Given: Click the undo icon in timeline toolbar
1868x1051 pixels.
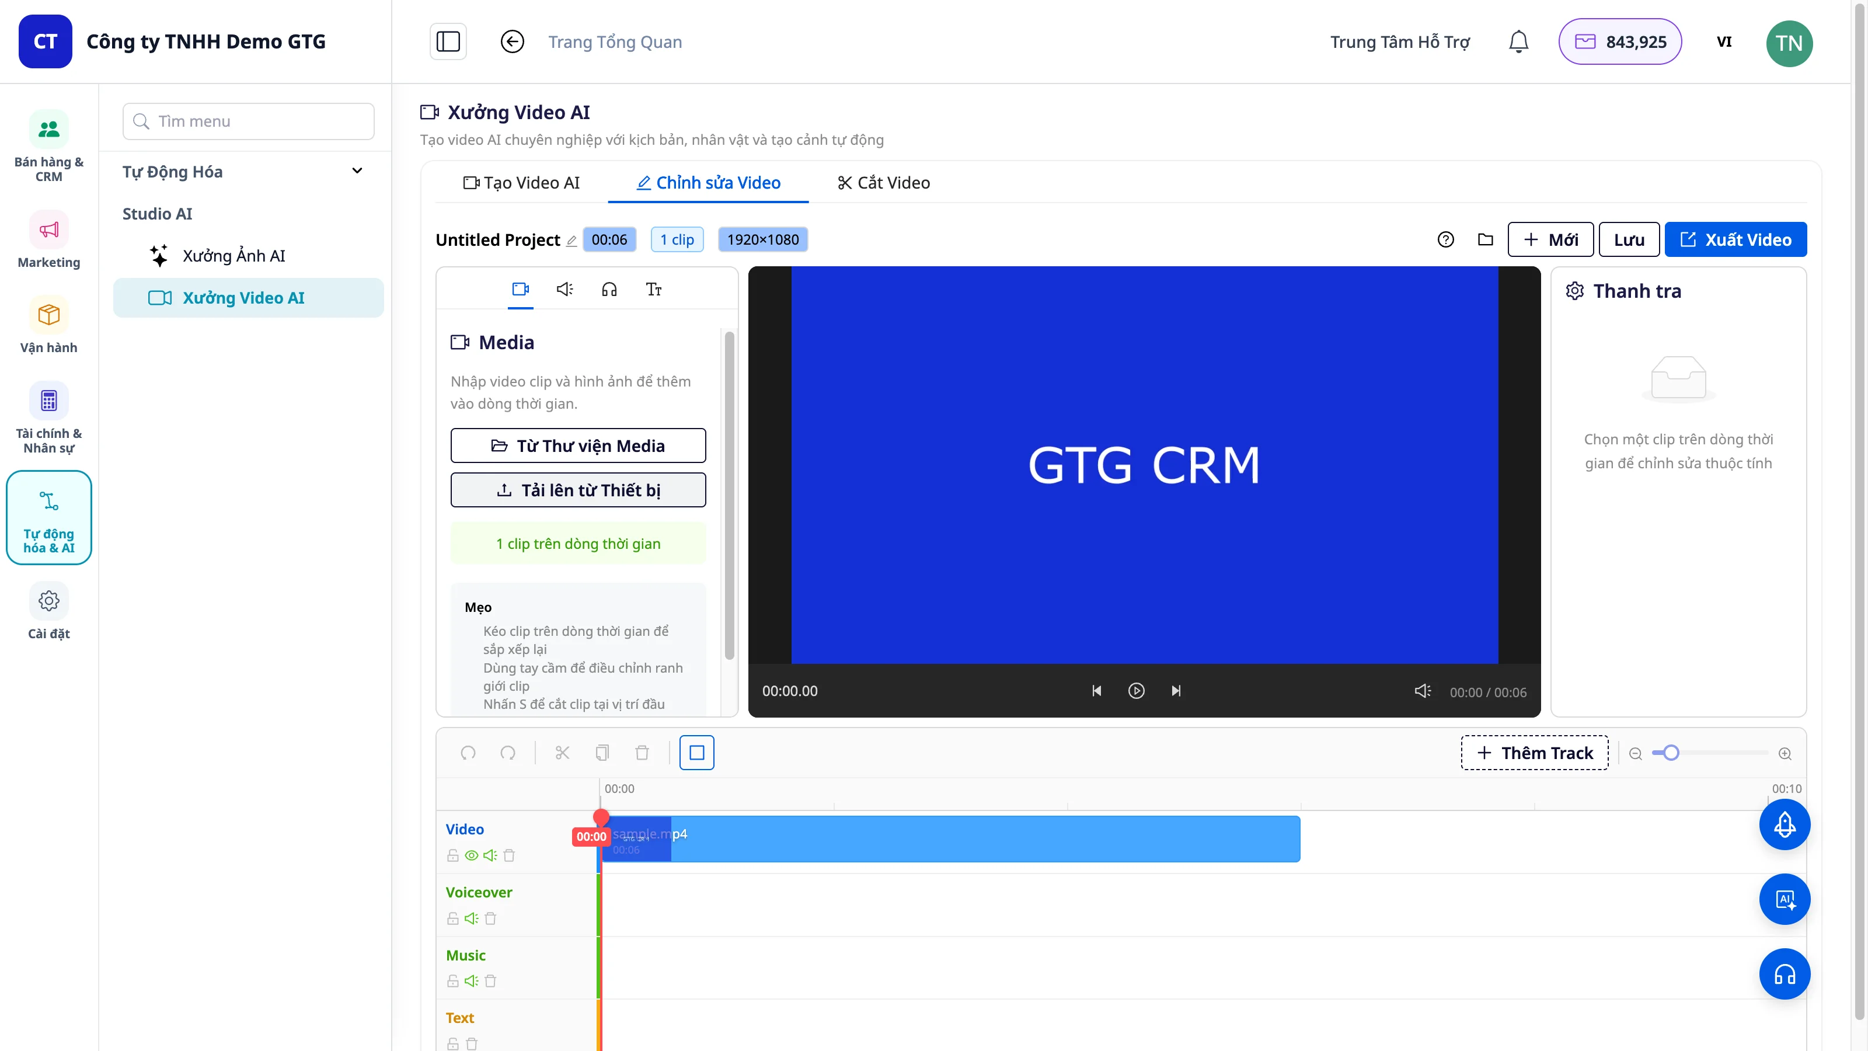Looking at the screenshot, I should (468, 752).
